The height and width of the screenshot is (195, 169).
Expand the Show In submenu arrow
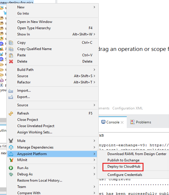tap(94, 34)
